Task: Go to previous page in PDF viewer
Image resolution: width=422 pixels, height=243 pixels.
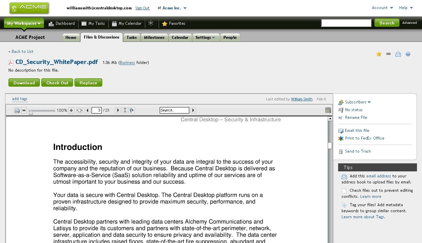Action: [x=87, y=110]
